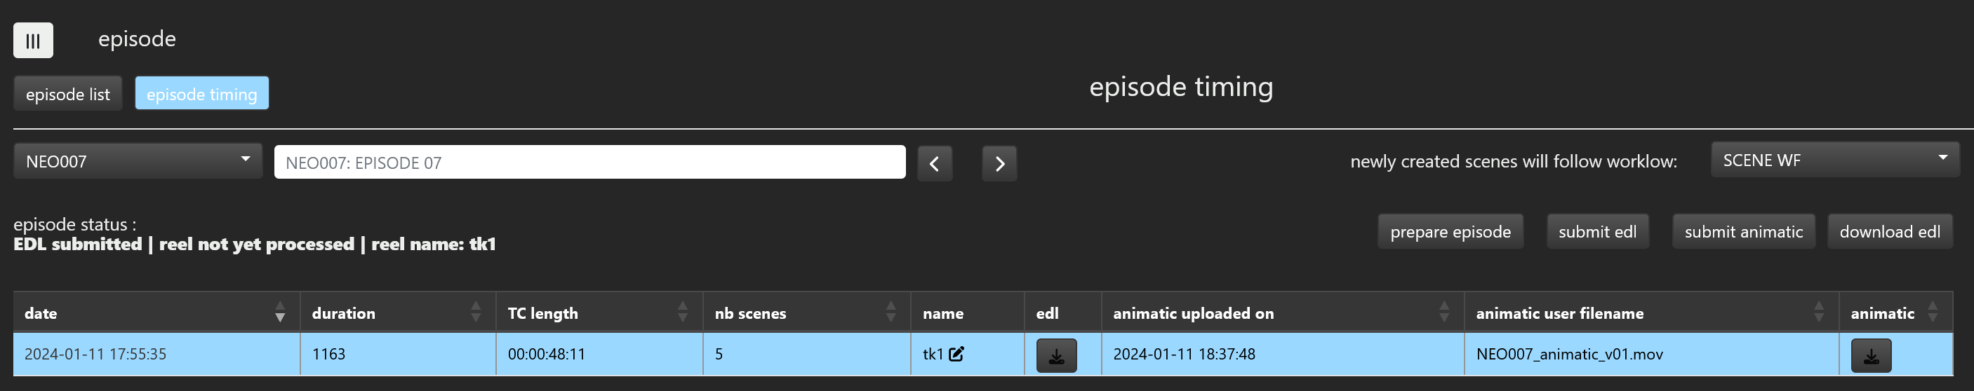Click submit animatic button
This screenshot has width=1974, height=391.
coord(1742,232)
